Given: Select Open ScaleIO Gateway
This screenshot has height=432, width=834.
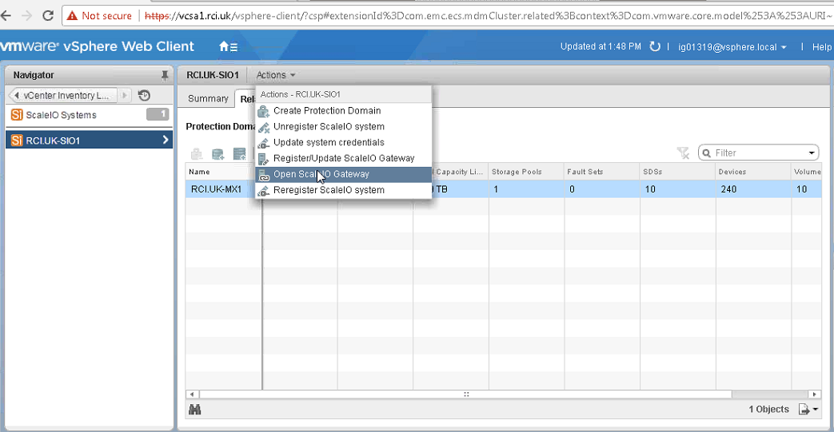Looking at the screenshot, I should [x=344, y=174].
